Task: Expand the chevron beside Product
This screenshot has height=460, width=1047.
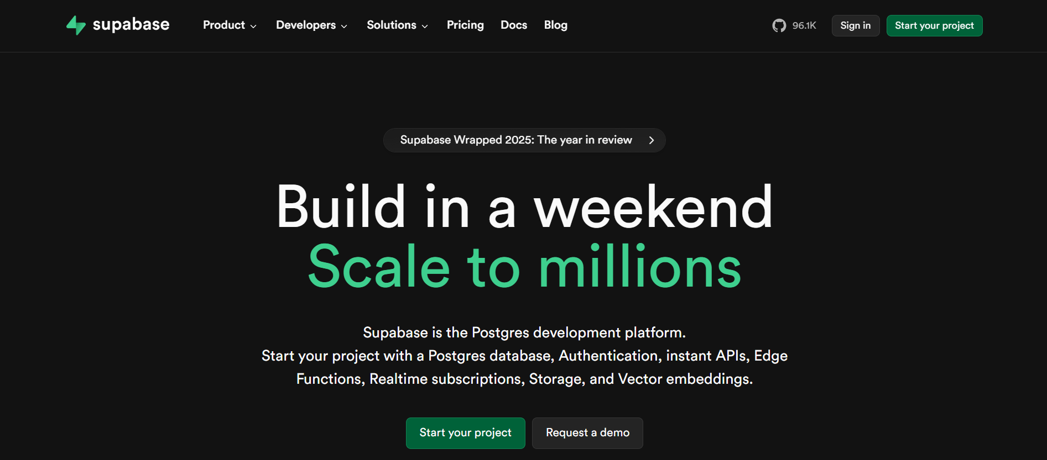Action: [x=254, y=25]
